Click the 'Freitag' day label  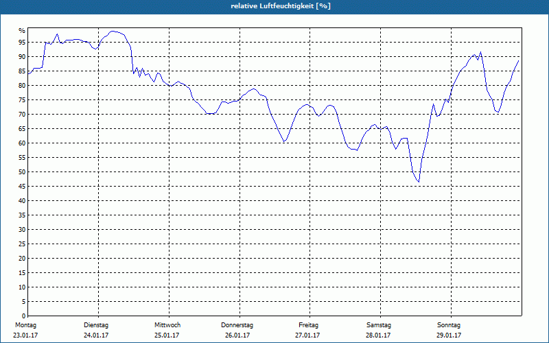coord(308,325)
